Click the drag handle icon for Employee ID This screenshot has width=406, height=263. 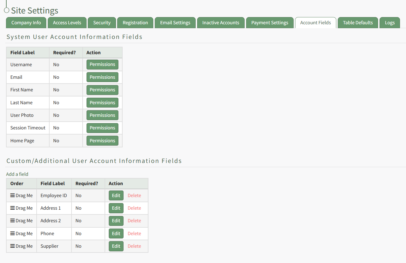[13, 195]
